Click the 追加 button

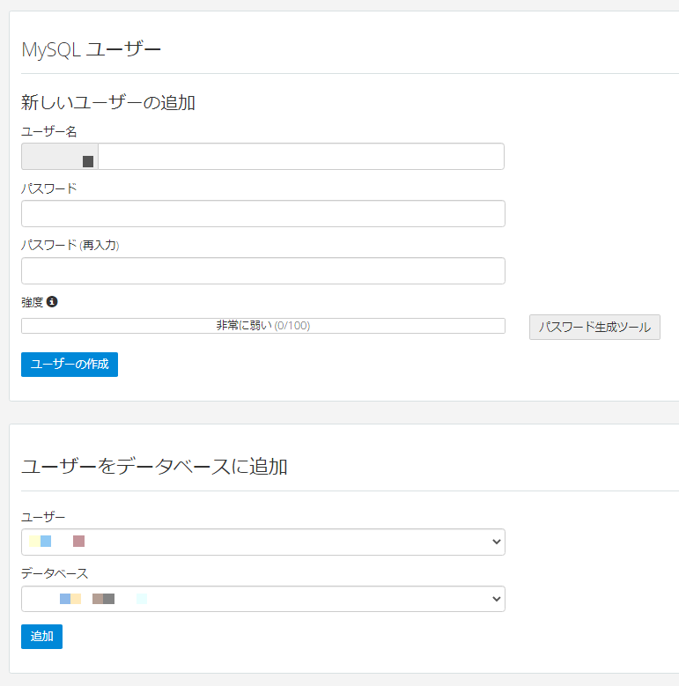pyautogui.click(x=41, y=637)
